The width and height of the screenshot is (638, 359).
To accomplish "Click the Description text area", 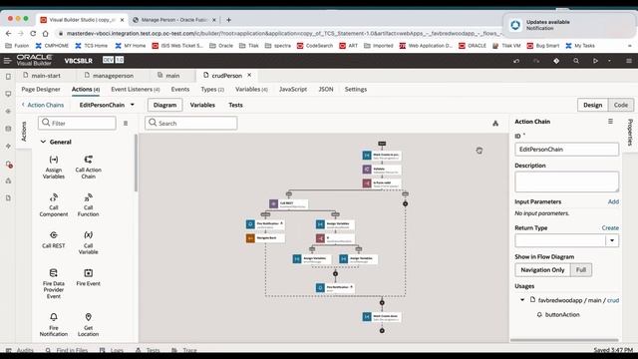I will tap(566, 181).
